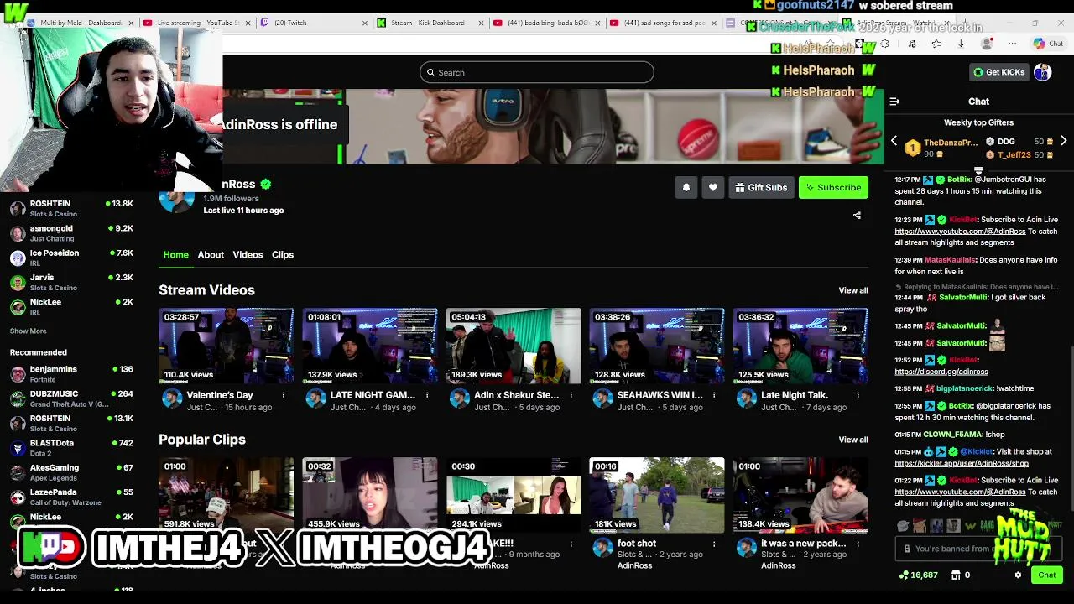Open the user profile avatar
1074x604 pixels.
coord(1042,72)
